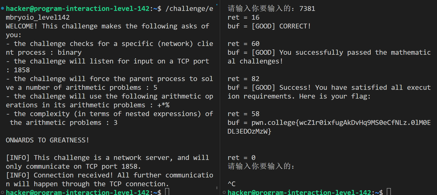Click the "ret = 16" line in right pane
The image size is (437, 195).
pos(243,18)
